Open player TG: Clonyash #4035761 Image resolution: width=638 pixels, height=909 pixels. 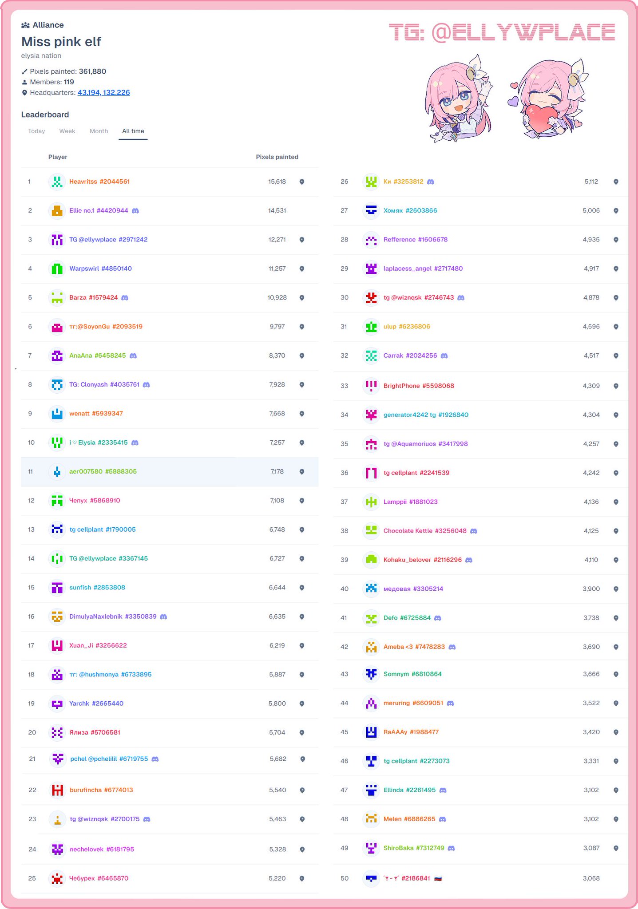[104, 384]
